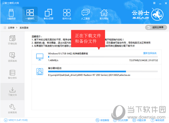Click the Windows10 download progress bar

coord(103,57)
